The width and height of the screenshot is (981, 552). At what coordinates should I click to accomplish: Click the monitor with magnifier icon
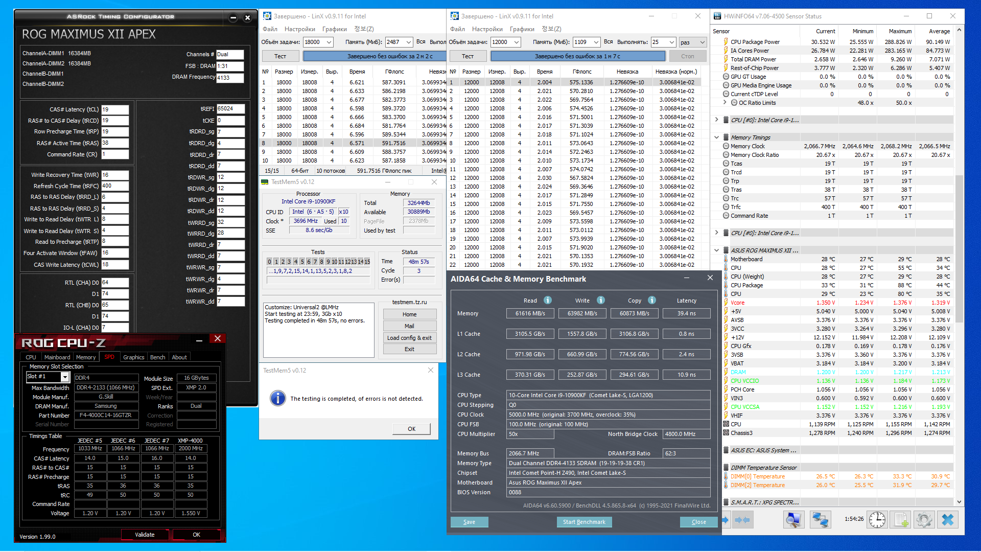pos(793,520)
